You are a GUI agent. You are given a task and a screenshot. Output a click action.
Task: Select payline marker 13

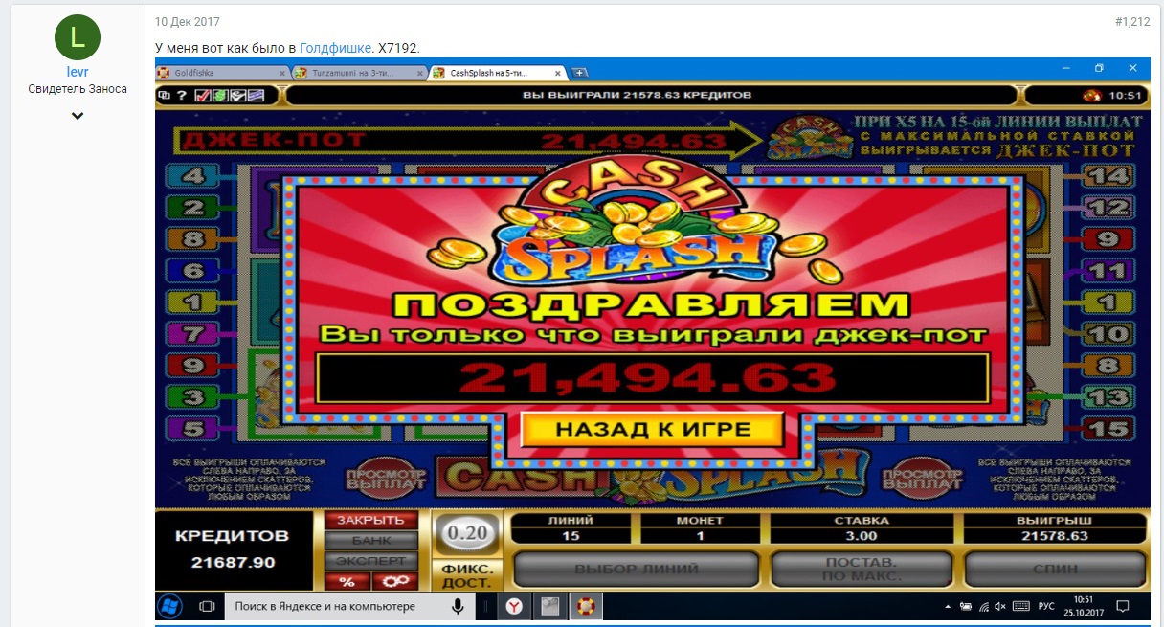(1110, 396)
